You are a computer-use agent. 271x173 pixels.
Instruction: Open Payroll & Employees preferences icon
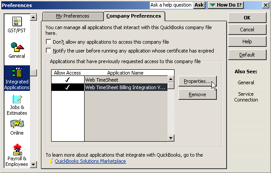(17, 150)
